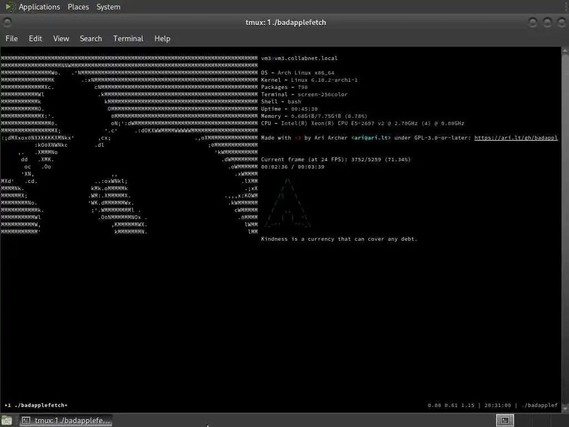Click the window menu button in title bar
This screenshot has width=569, height=427.
[7, 22]
